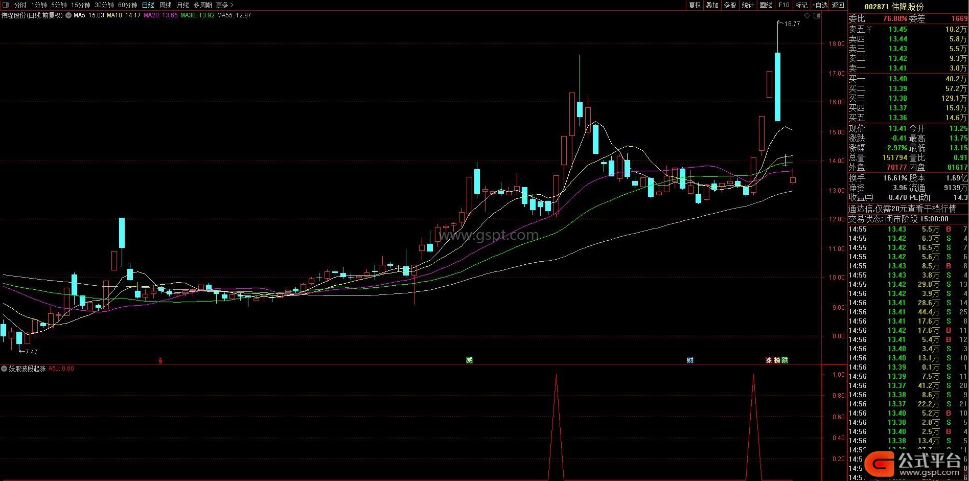Click the 收益(三) value 0.470
The height and width of the screenshot is (481, 969).
897,197
